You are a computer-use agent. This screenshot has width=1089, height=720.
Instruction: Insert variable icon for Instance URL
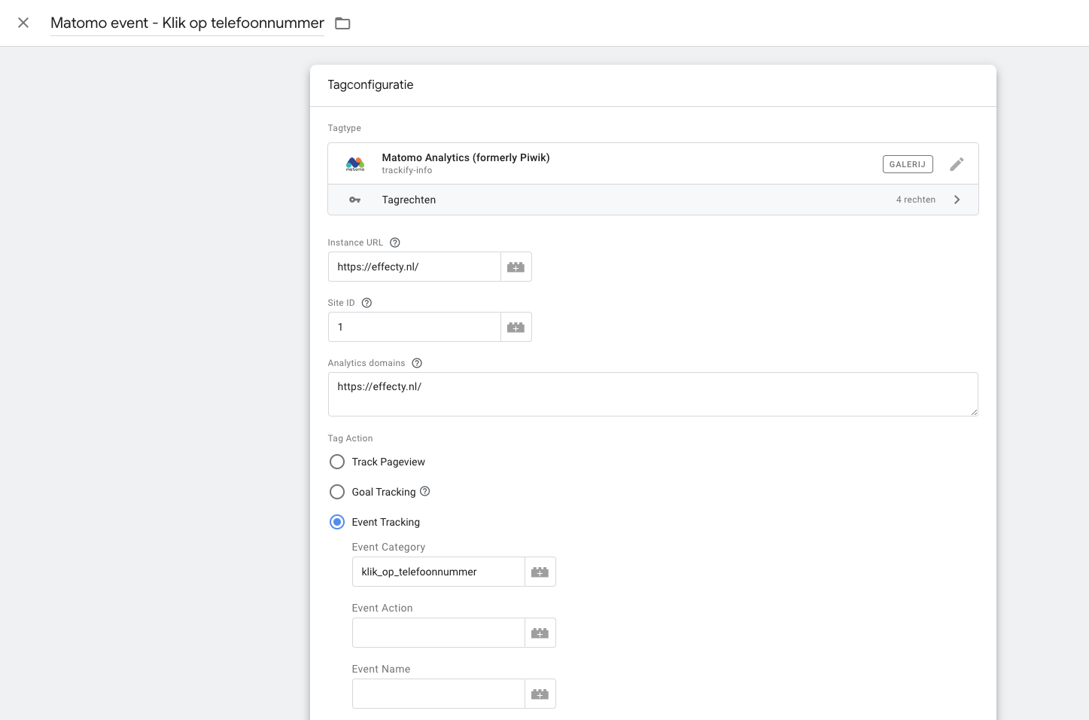click(516, 267)
